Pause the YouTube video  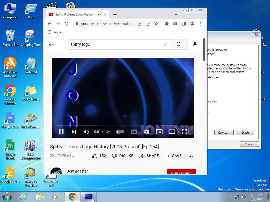click(61, 132)
